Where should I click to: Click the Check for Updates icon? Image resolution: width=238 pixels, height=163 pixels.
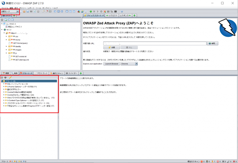pos(82,12)
